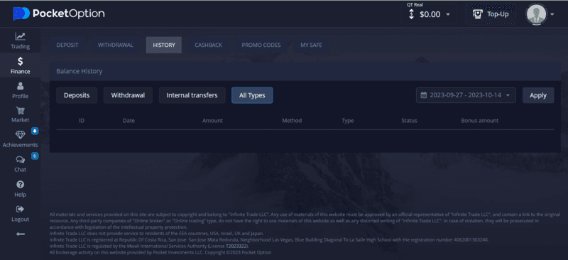
Task: Click the Date column header
Action: tap(129, 120)
